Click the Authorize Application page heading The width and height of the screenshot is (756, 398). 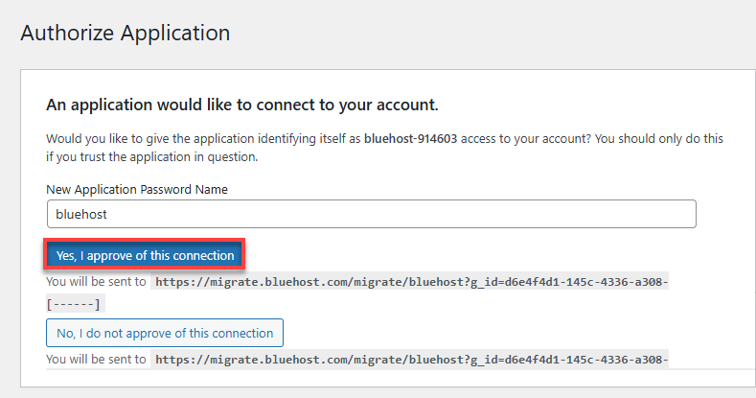(126, 33)
